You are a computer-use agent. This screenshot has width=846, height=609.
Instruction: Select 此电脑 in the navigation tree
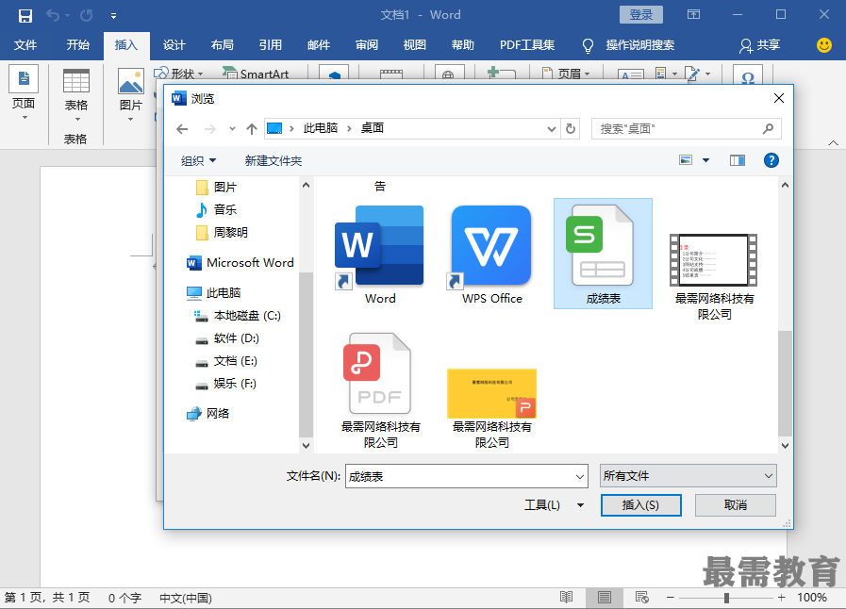click(x=214, y=293)
